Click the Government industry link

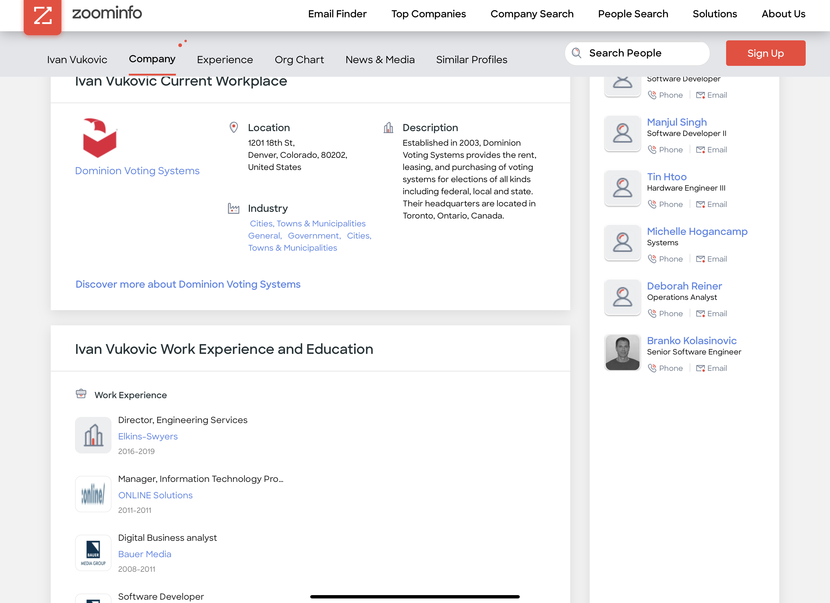(314, 236)
